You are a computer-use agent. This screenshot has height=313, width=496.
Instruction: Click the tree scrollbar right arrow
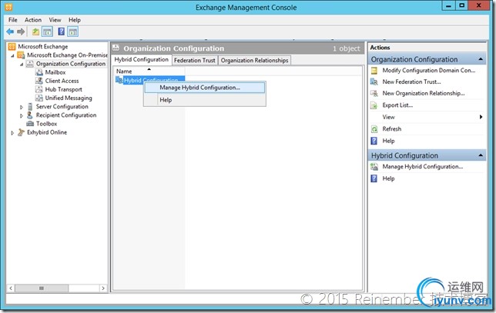[x=103, y=288]
